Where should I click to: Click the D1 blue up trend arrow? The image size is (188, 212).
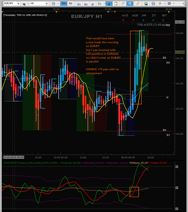(x=153, y=20)
